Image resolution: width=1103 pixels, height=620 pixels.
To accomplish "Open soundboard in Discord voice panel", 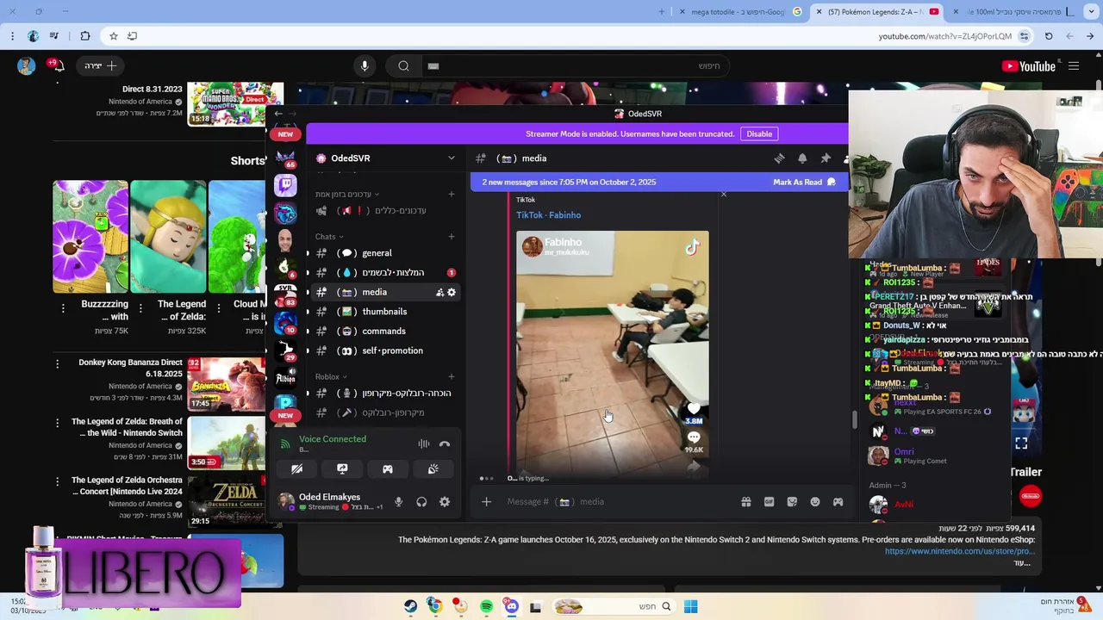I will tap(433, 469).
